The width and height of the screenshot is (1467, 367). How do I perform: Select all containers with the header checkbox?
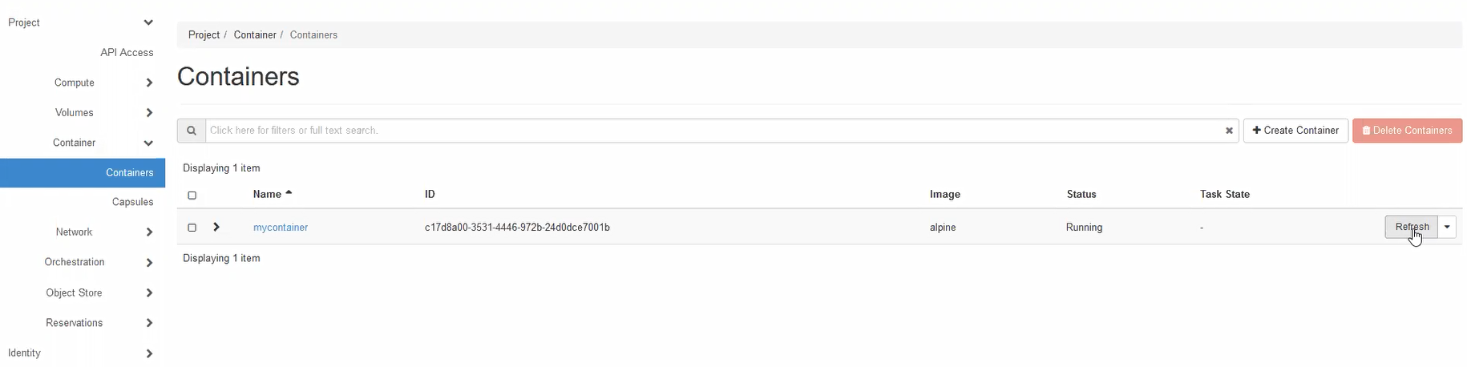pyautogui.click(x=192, y=195)
